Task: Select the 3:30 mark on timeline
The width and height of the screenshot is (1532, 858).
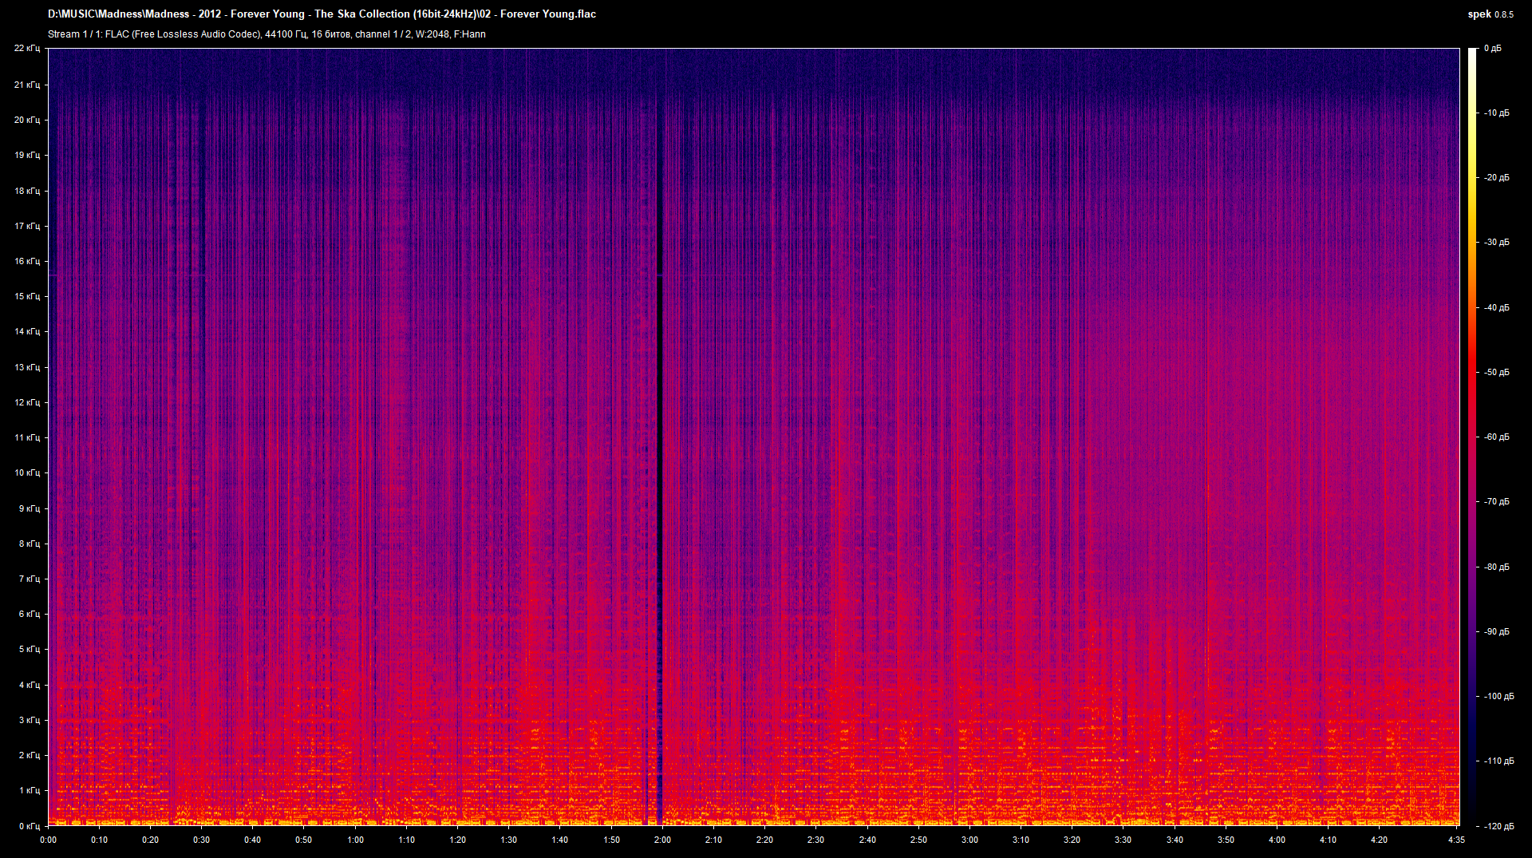Action: click(1123, 840)
